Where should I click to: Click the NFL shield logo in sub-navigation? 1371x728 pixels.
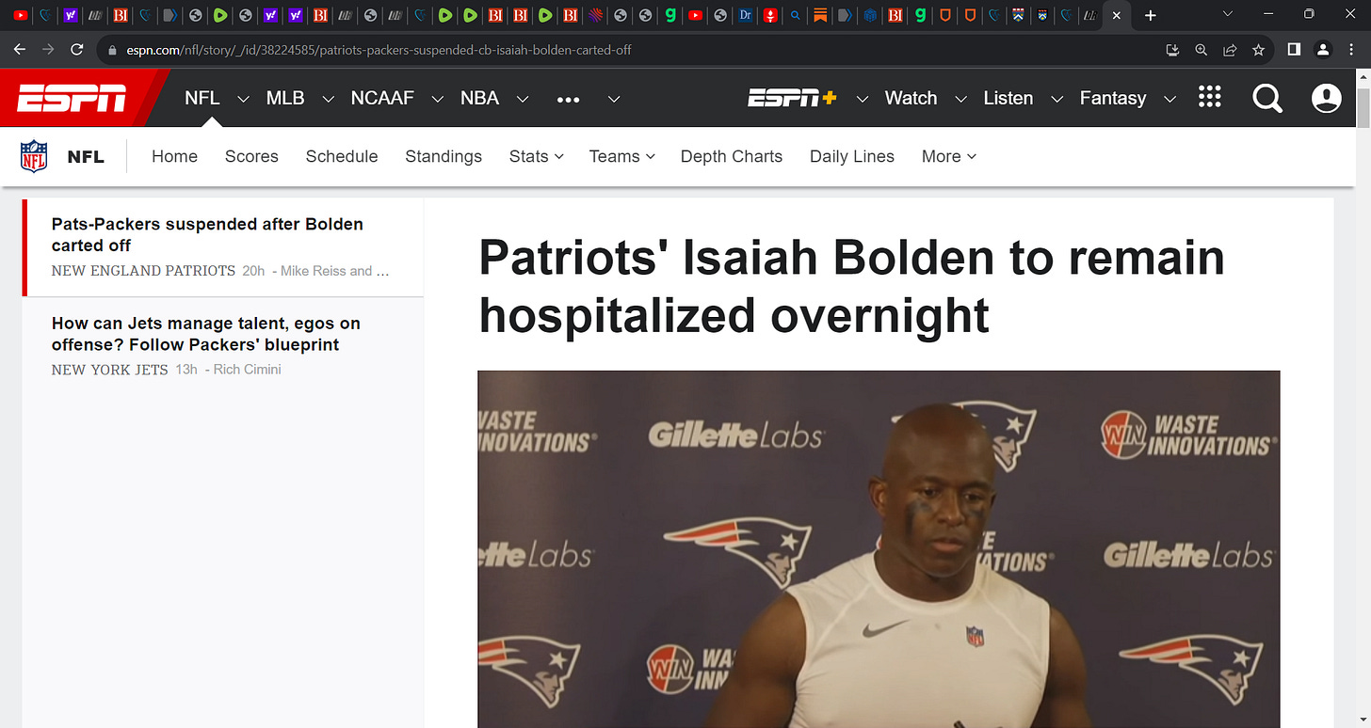tap(34, 156)
